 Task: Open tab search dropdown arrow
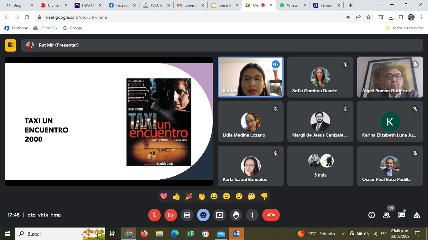click(378, 5)
